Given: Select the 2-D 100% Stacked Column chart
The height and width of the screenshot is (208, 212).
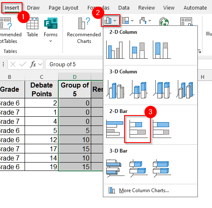Looking at the screenshot, I should pyautogui.click(x=162, y=50).
